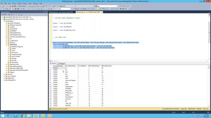Select the NorthCarolina database
Viewport: 211px width, 118px height.
14,63
